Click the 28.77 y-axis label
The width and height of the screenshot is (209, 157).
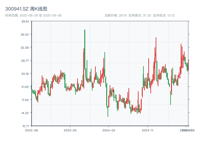(x=25, y=61)
